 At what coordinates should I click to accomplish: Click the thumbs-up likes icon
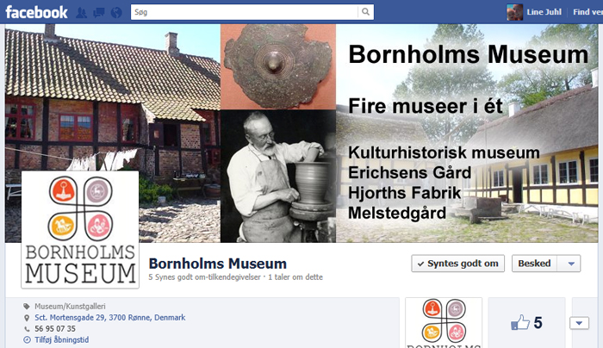(x=520, y=323)
